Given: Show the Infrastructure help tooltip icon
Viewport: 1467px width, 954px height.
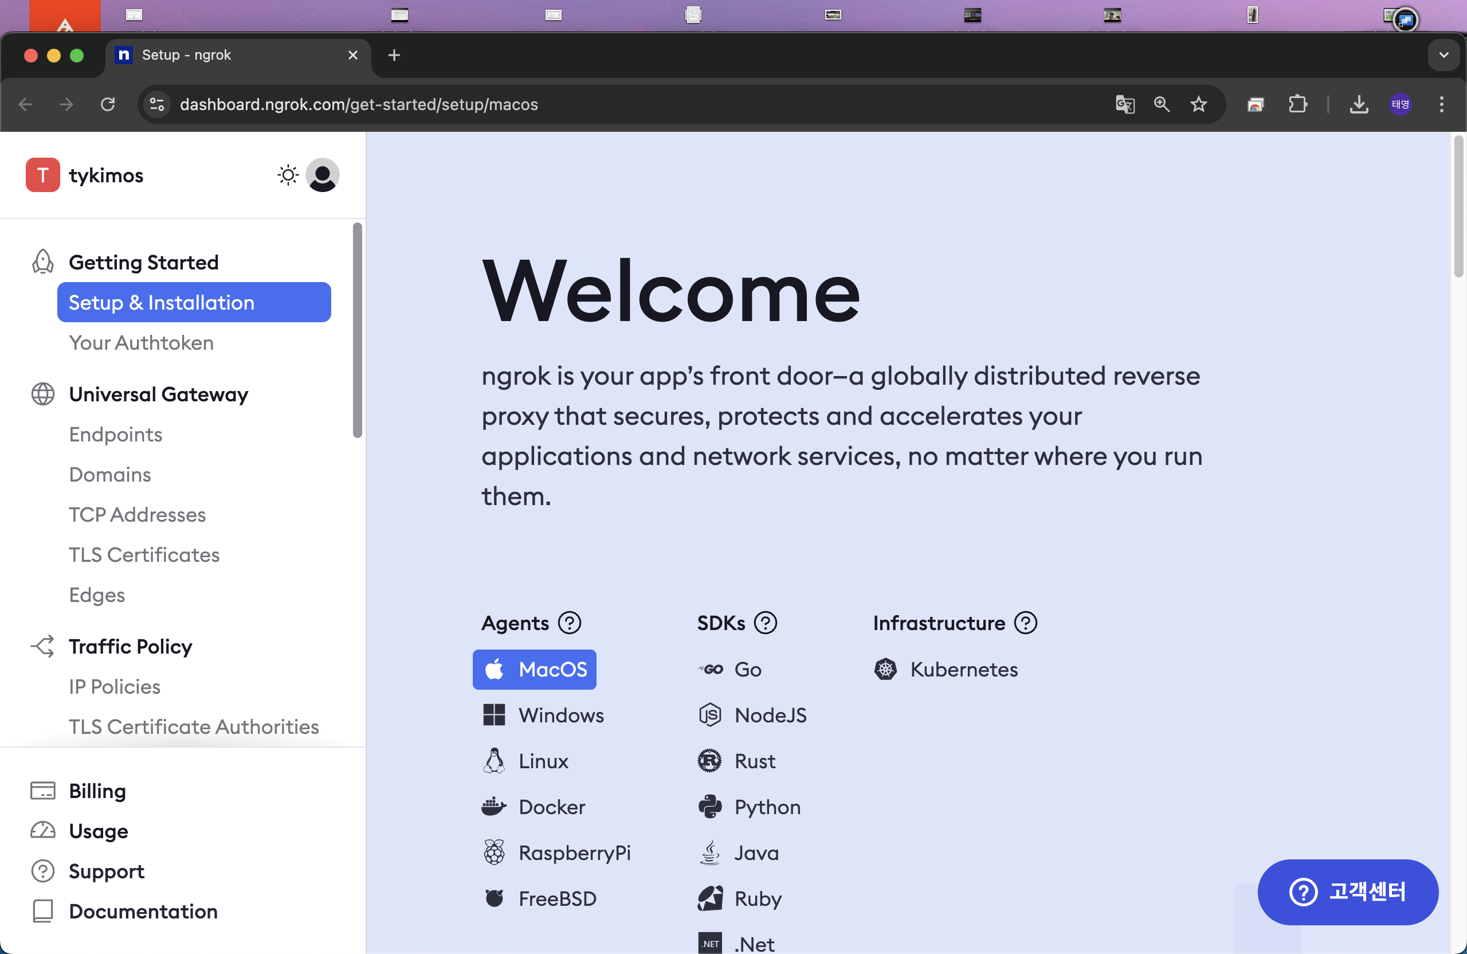Looking at the screenshot, I should point(1026,623).
